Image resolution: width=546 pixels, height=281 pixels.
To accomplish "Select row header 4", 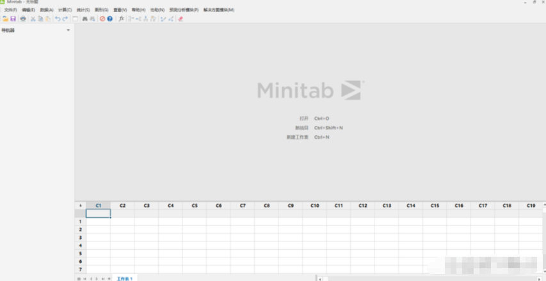I will pos(81,246).
